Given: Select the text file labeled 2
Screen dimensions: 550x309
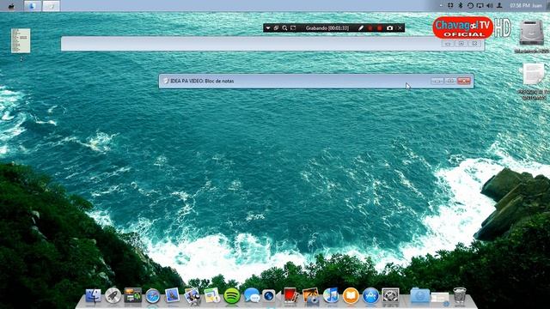Looking at the screenshot, I should click(21, 40).
